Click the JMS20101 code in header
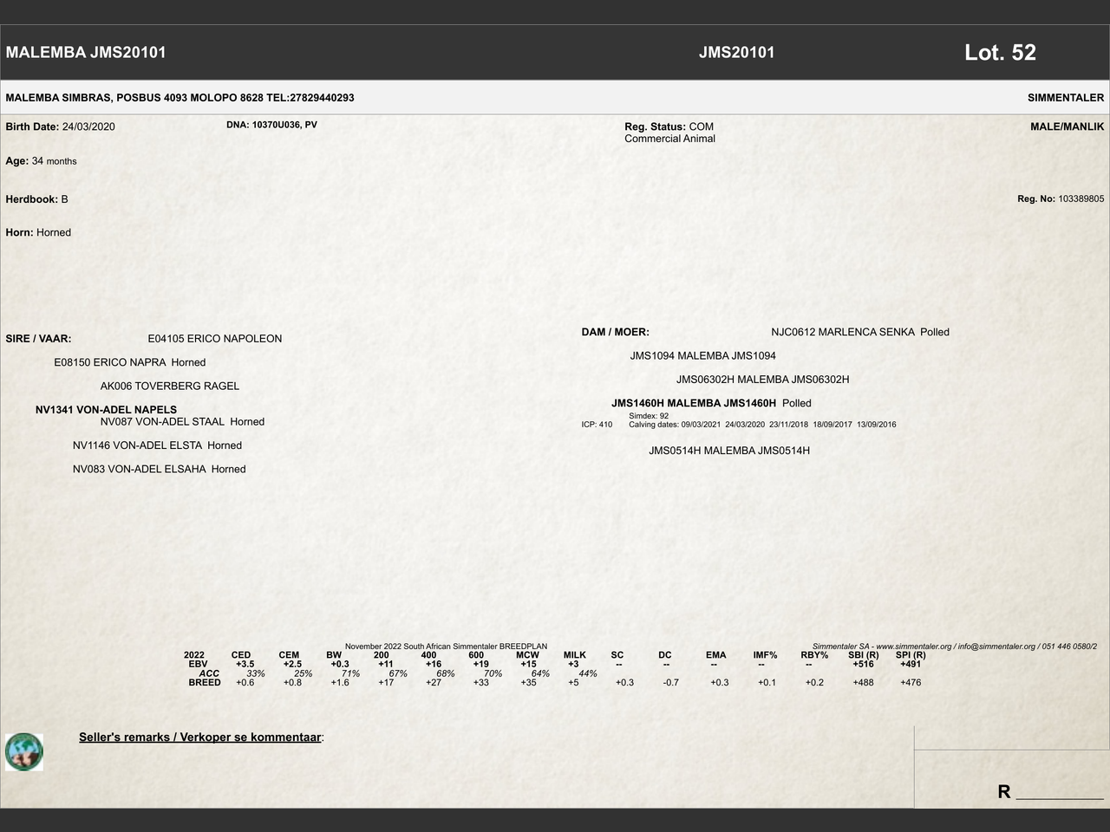 (x=736, y=52)
